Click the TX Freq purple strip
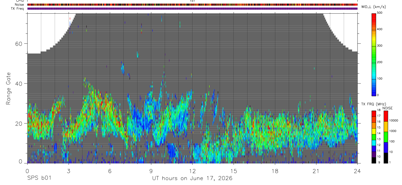Screen dimensions: 402x185 click(192, 8)
